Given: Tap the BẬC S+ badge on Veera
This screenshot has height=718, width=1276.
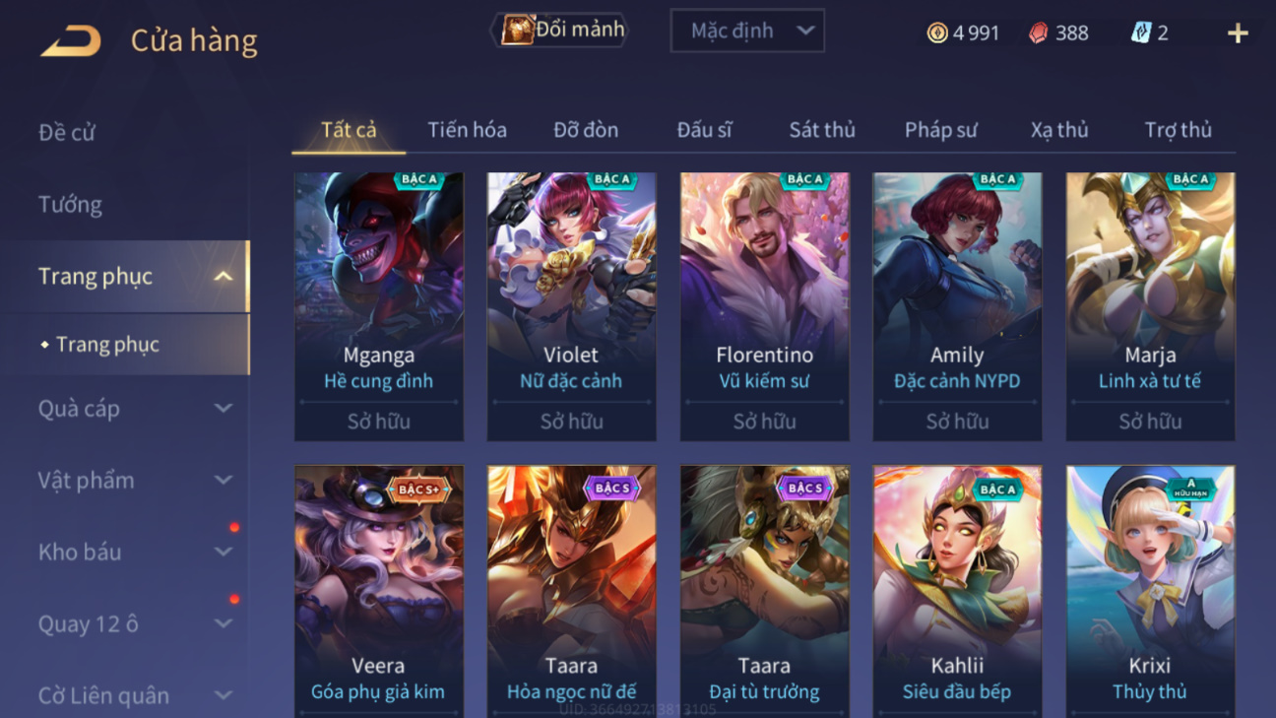Looking at the screenshot, I should [419, 490].
